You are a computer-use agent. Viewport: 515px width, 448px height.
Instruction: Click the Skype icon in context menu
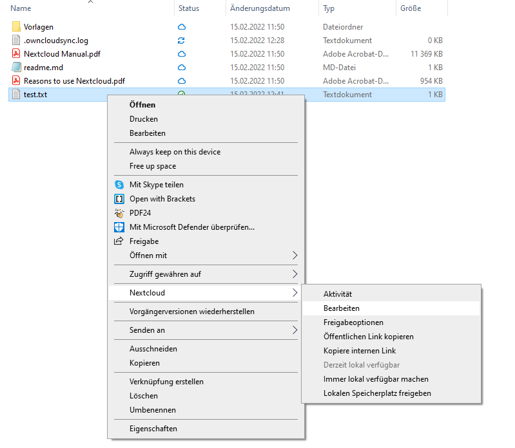[119, 185]
